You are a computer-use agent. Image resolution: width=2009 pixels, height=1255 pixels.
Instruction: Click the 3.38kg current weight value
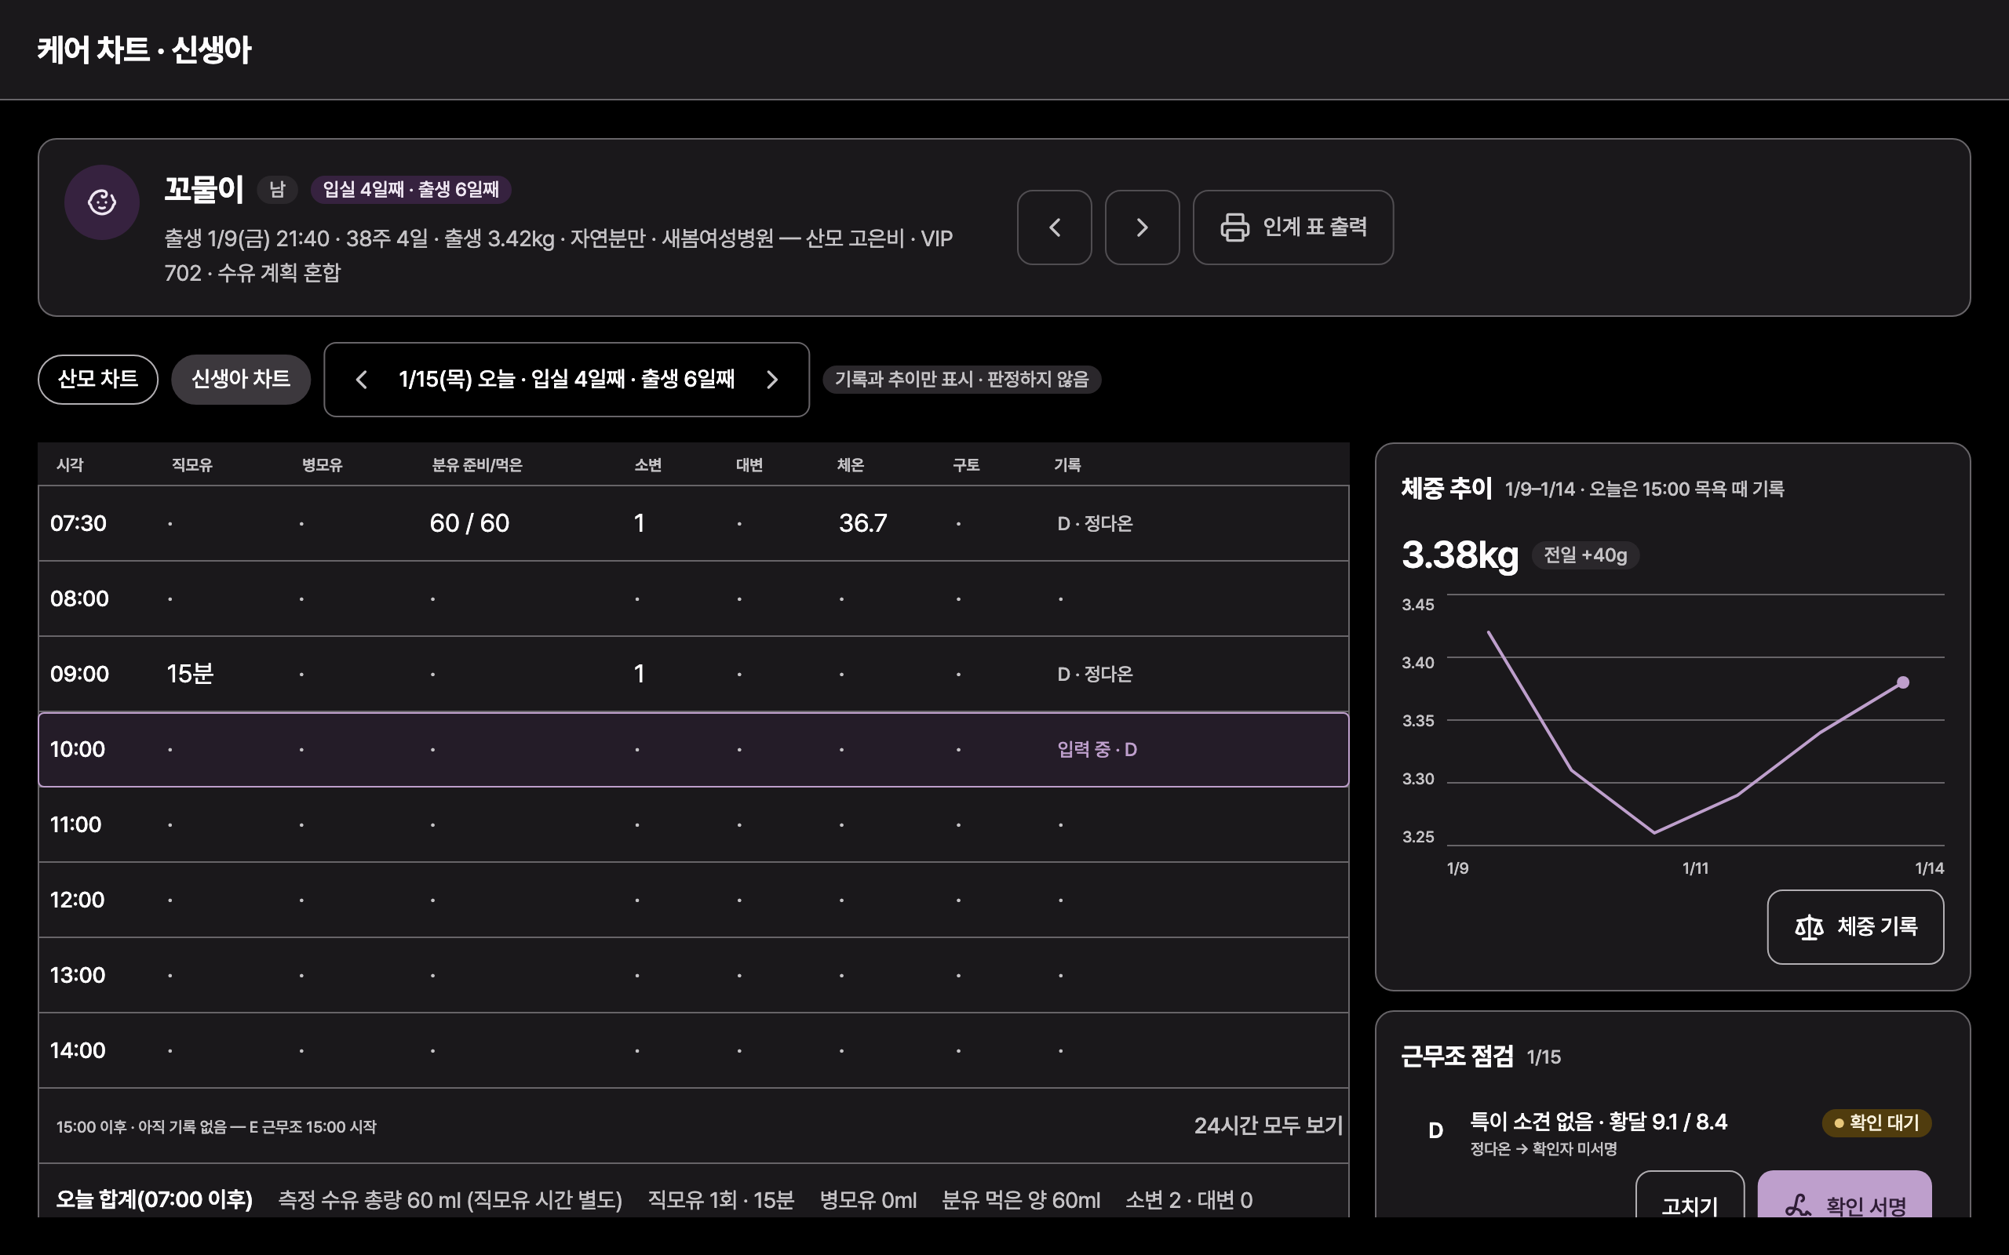tap(1460, 555)
